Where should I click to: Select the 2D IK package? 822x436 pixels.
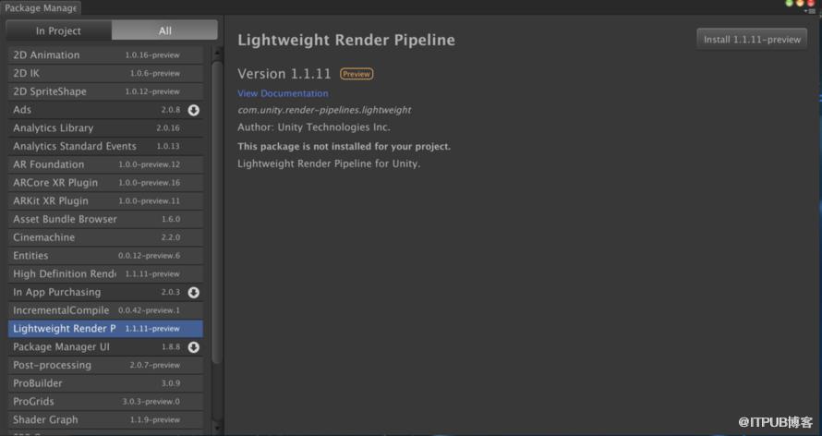pos(105,73)
